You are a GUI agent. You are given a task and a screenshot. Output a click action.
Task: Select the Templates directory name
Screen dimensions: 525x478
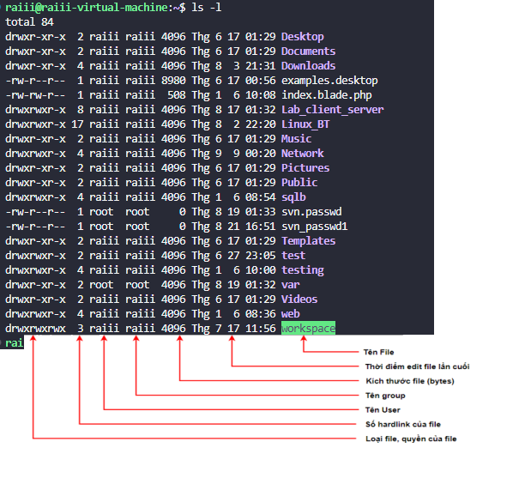[308, 240]
